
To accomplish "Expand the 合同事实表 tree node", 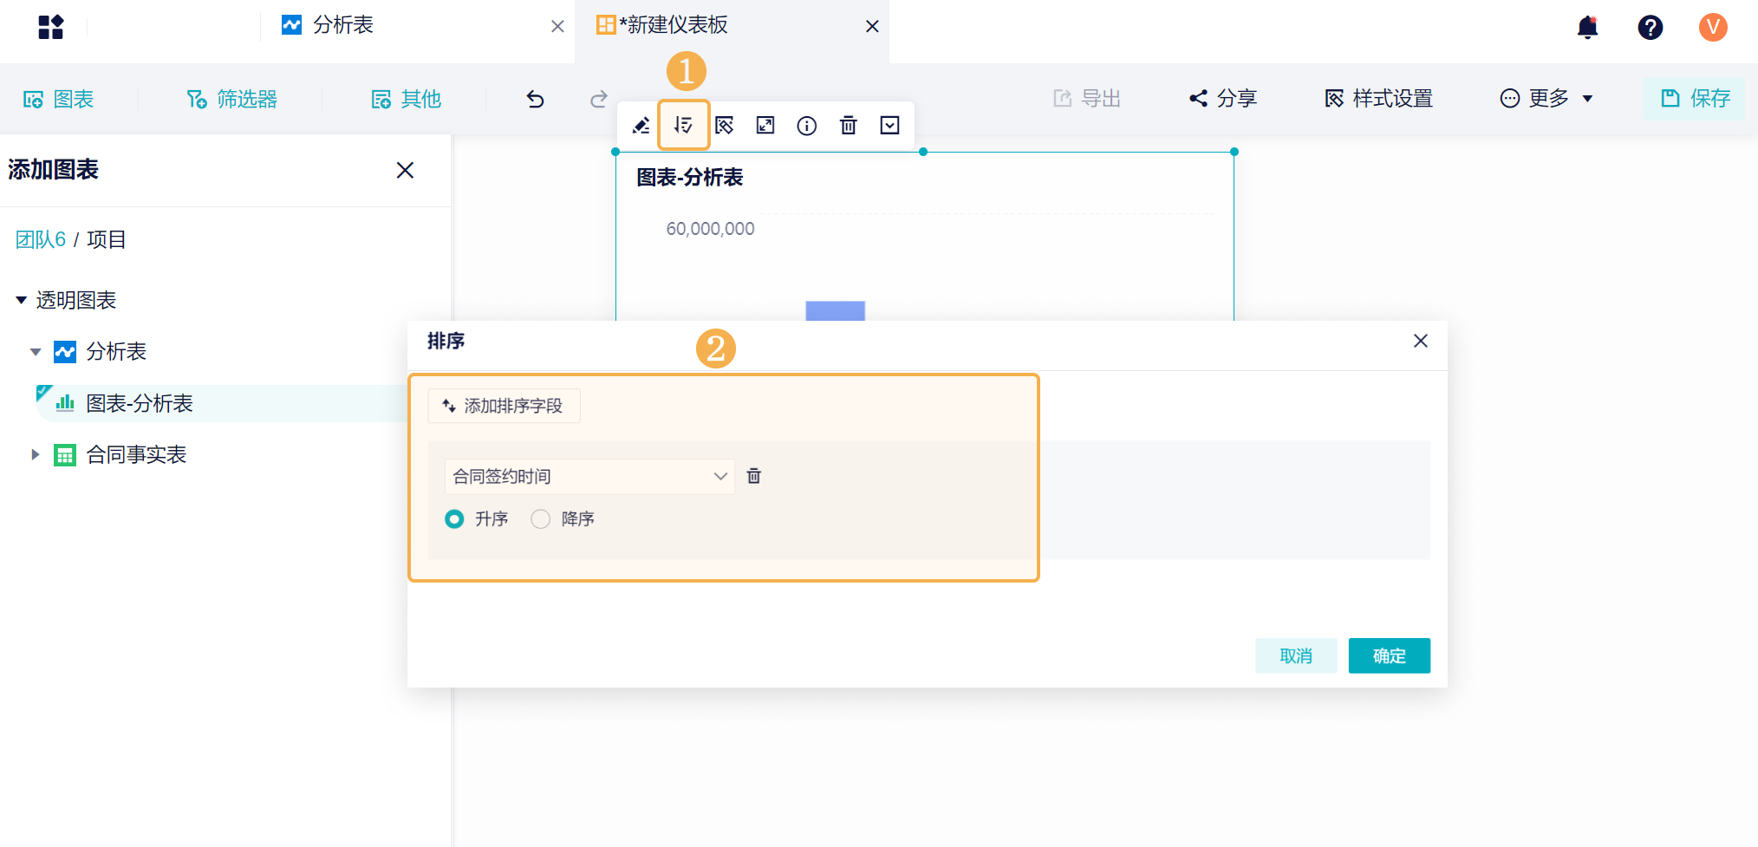I will pos(36,454).
